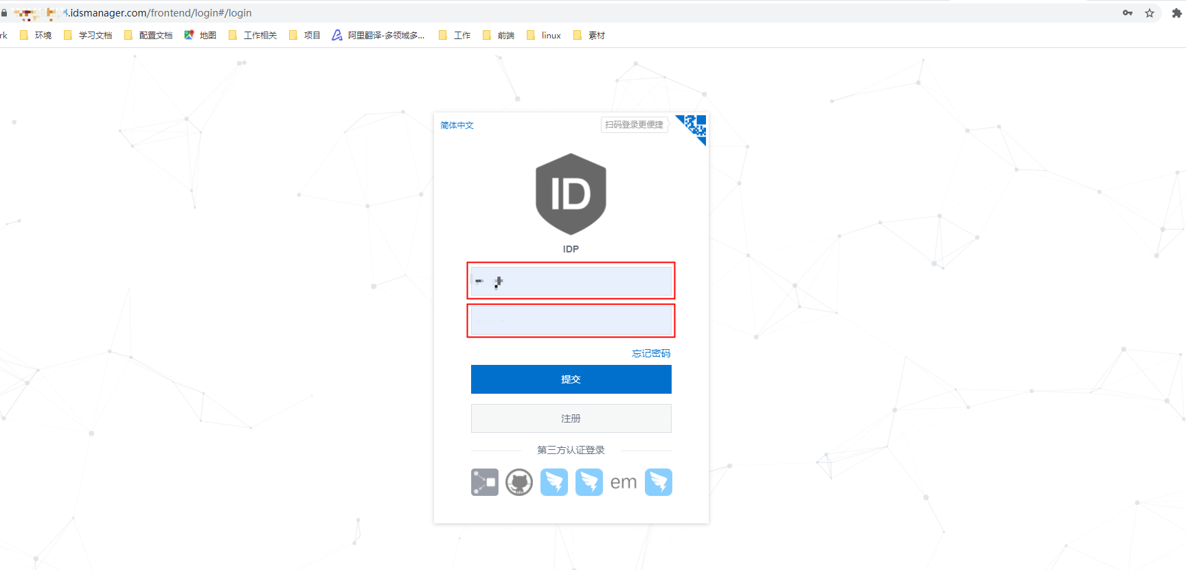Click the site security lock icon

click(x=4, y=13)
